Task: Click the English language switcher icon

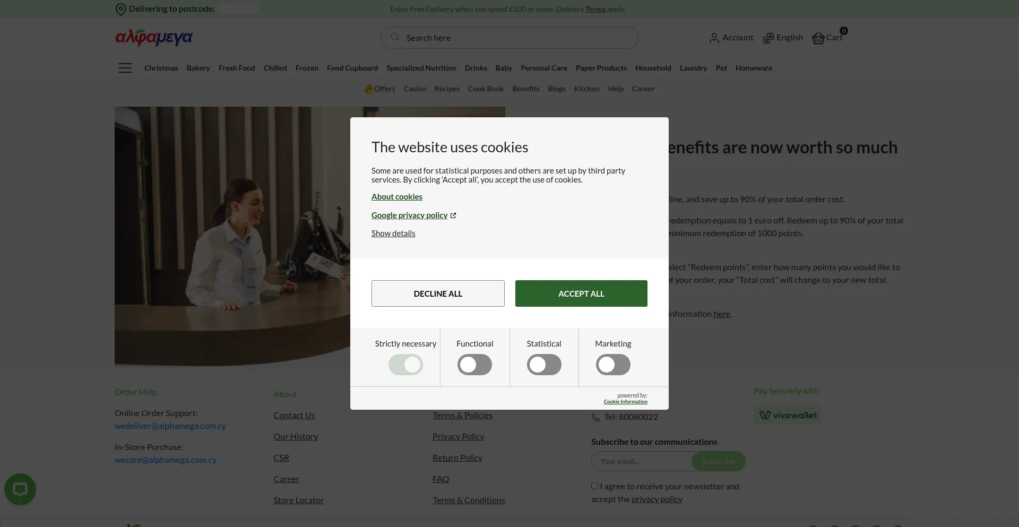Action: click(768, 38)
